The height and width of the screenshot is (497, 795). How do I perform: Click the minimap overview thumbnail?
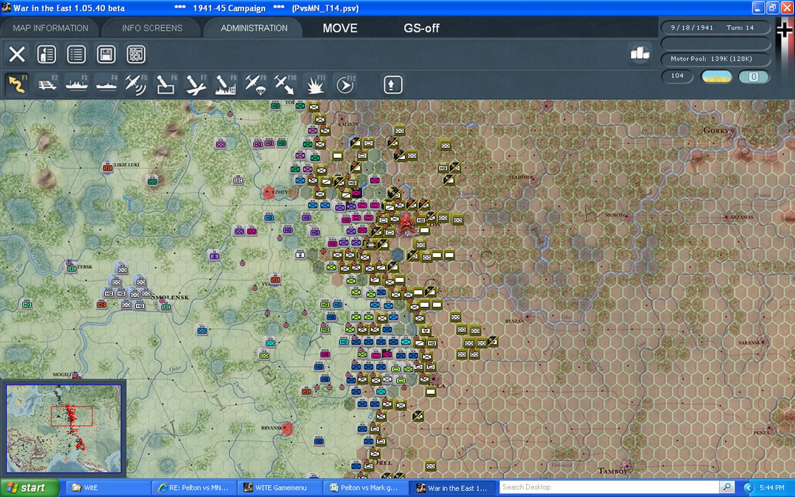point(64,429)
